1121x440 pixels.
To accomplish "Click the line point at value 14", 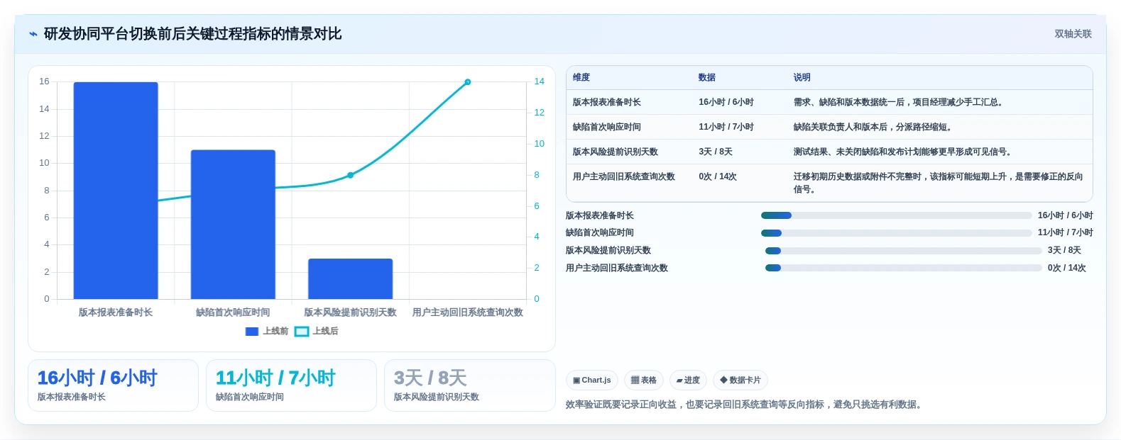I will [x=468, y=82].
